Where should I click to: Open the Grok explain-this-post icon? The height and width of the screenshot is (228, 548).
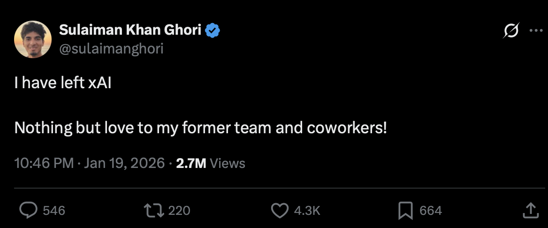tap(511, 31)
